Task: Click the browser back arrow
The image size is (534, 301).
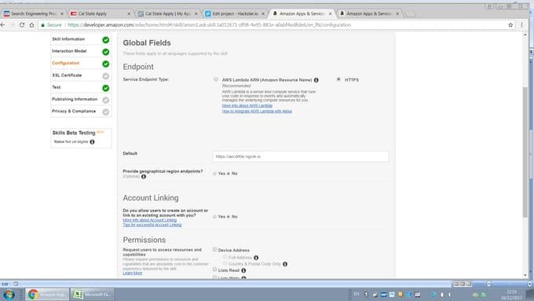Action: 2,25
